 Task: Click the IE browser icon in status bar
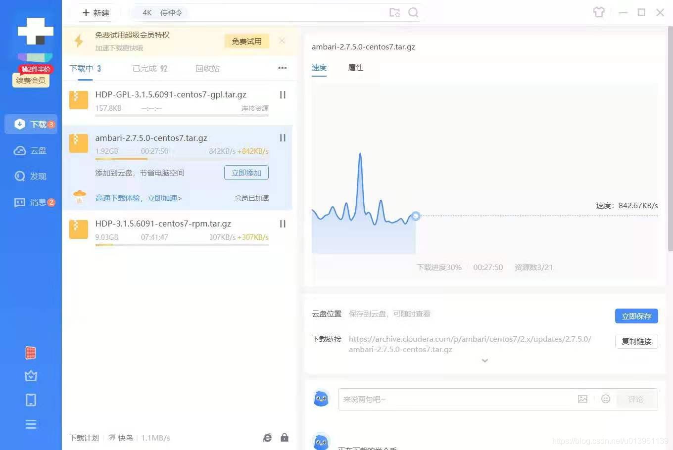[267, 438]
